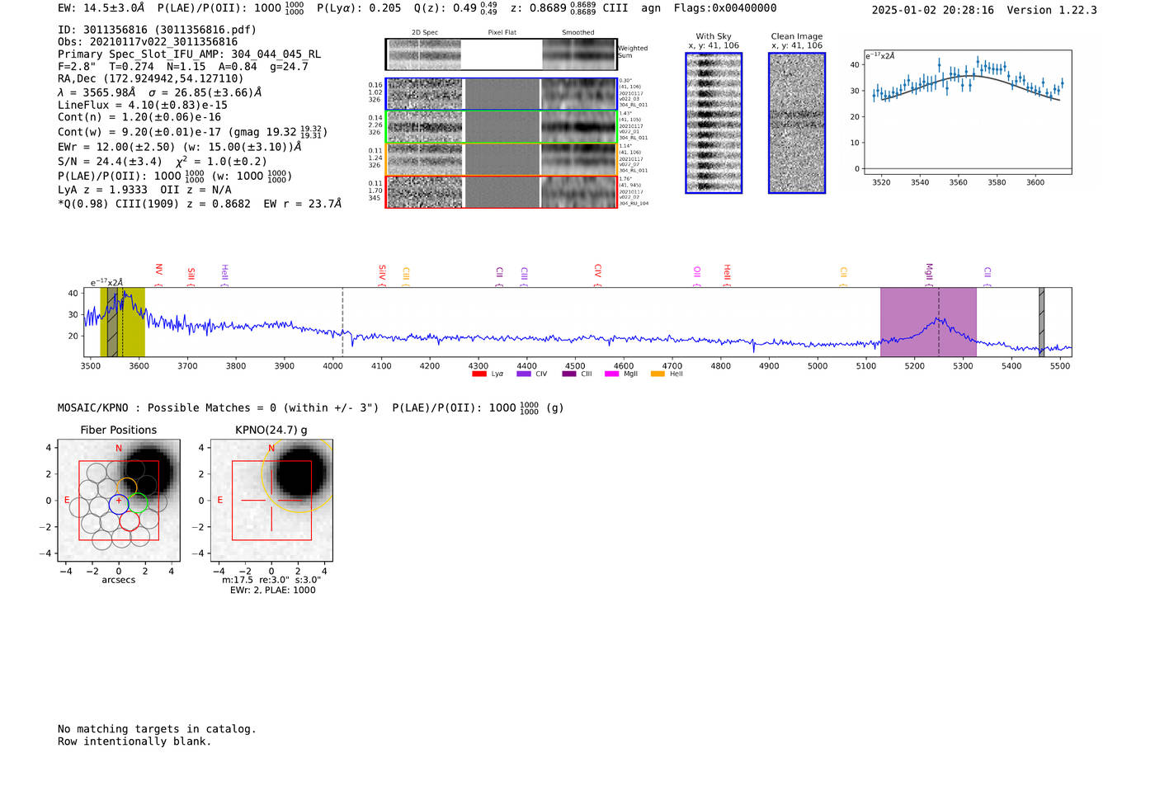Click the CIV legend color swatch
This screenshot has height=786, width=1155.
point(523,374)
